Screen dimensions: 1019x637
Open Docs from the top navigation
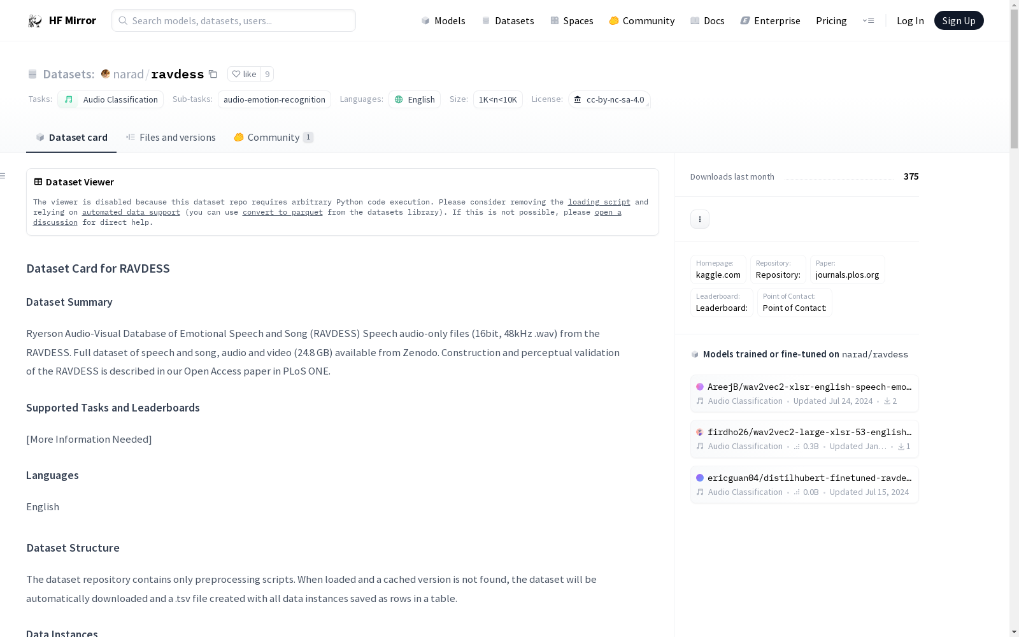pos(708,20)
